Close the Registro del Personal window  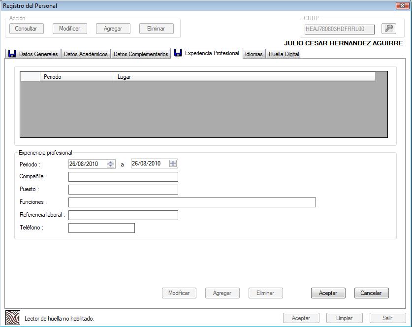click(400, 6)
